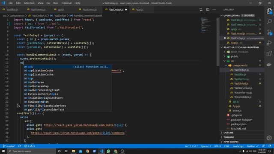The width and height of the screenshot is (274, 154).
Task: Open Cortana circle on taskbar
Action: pos(59,151)
